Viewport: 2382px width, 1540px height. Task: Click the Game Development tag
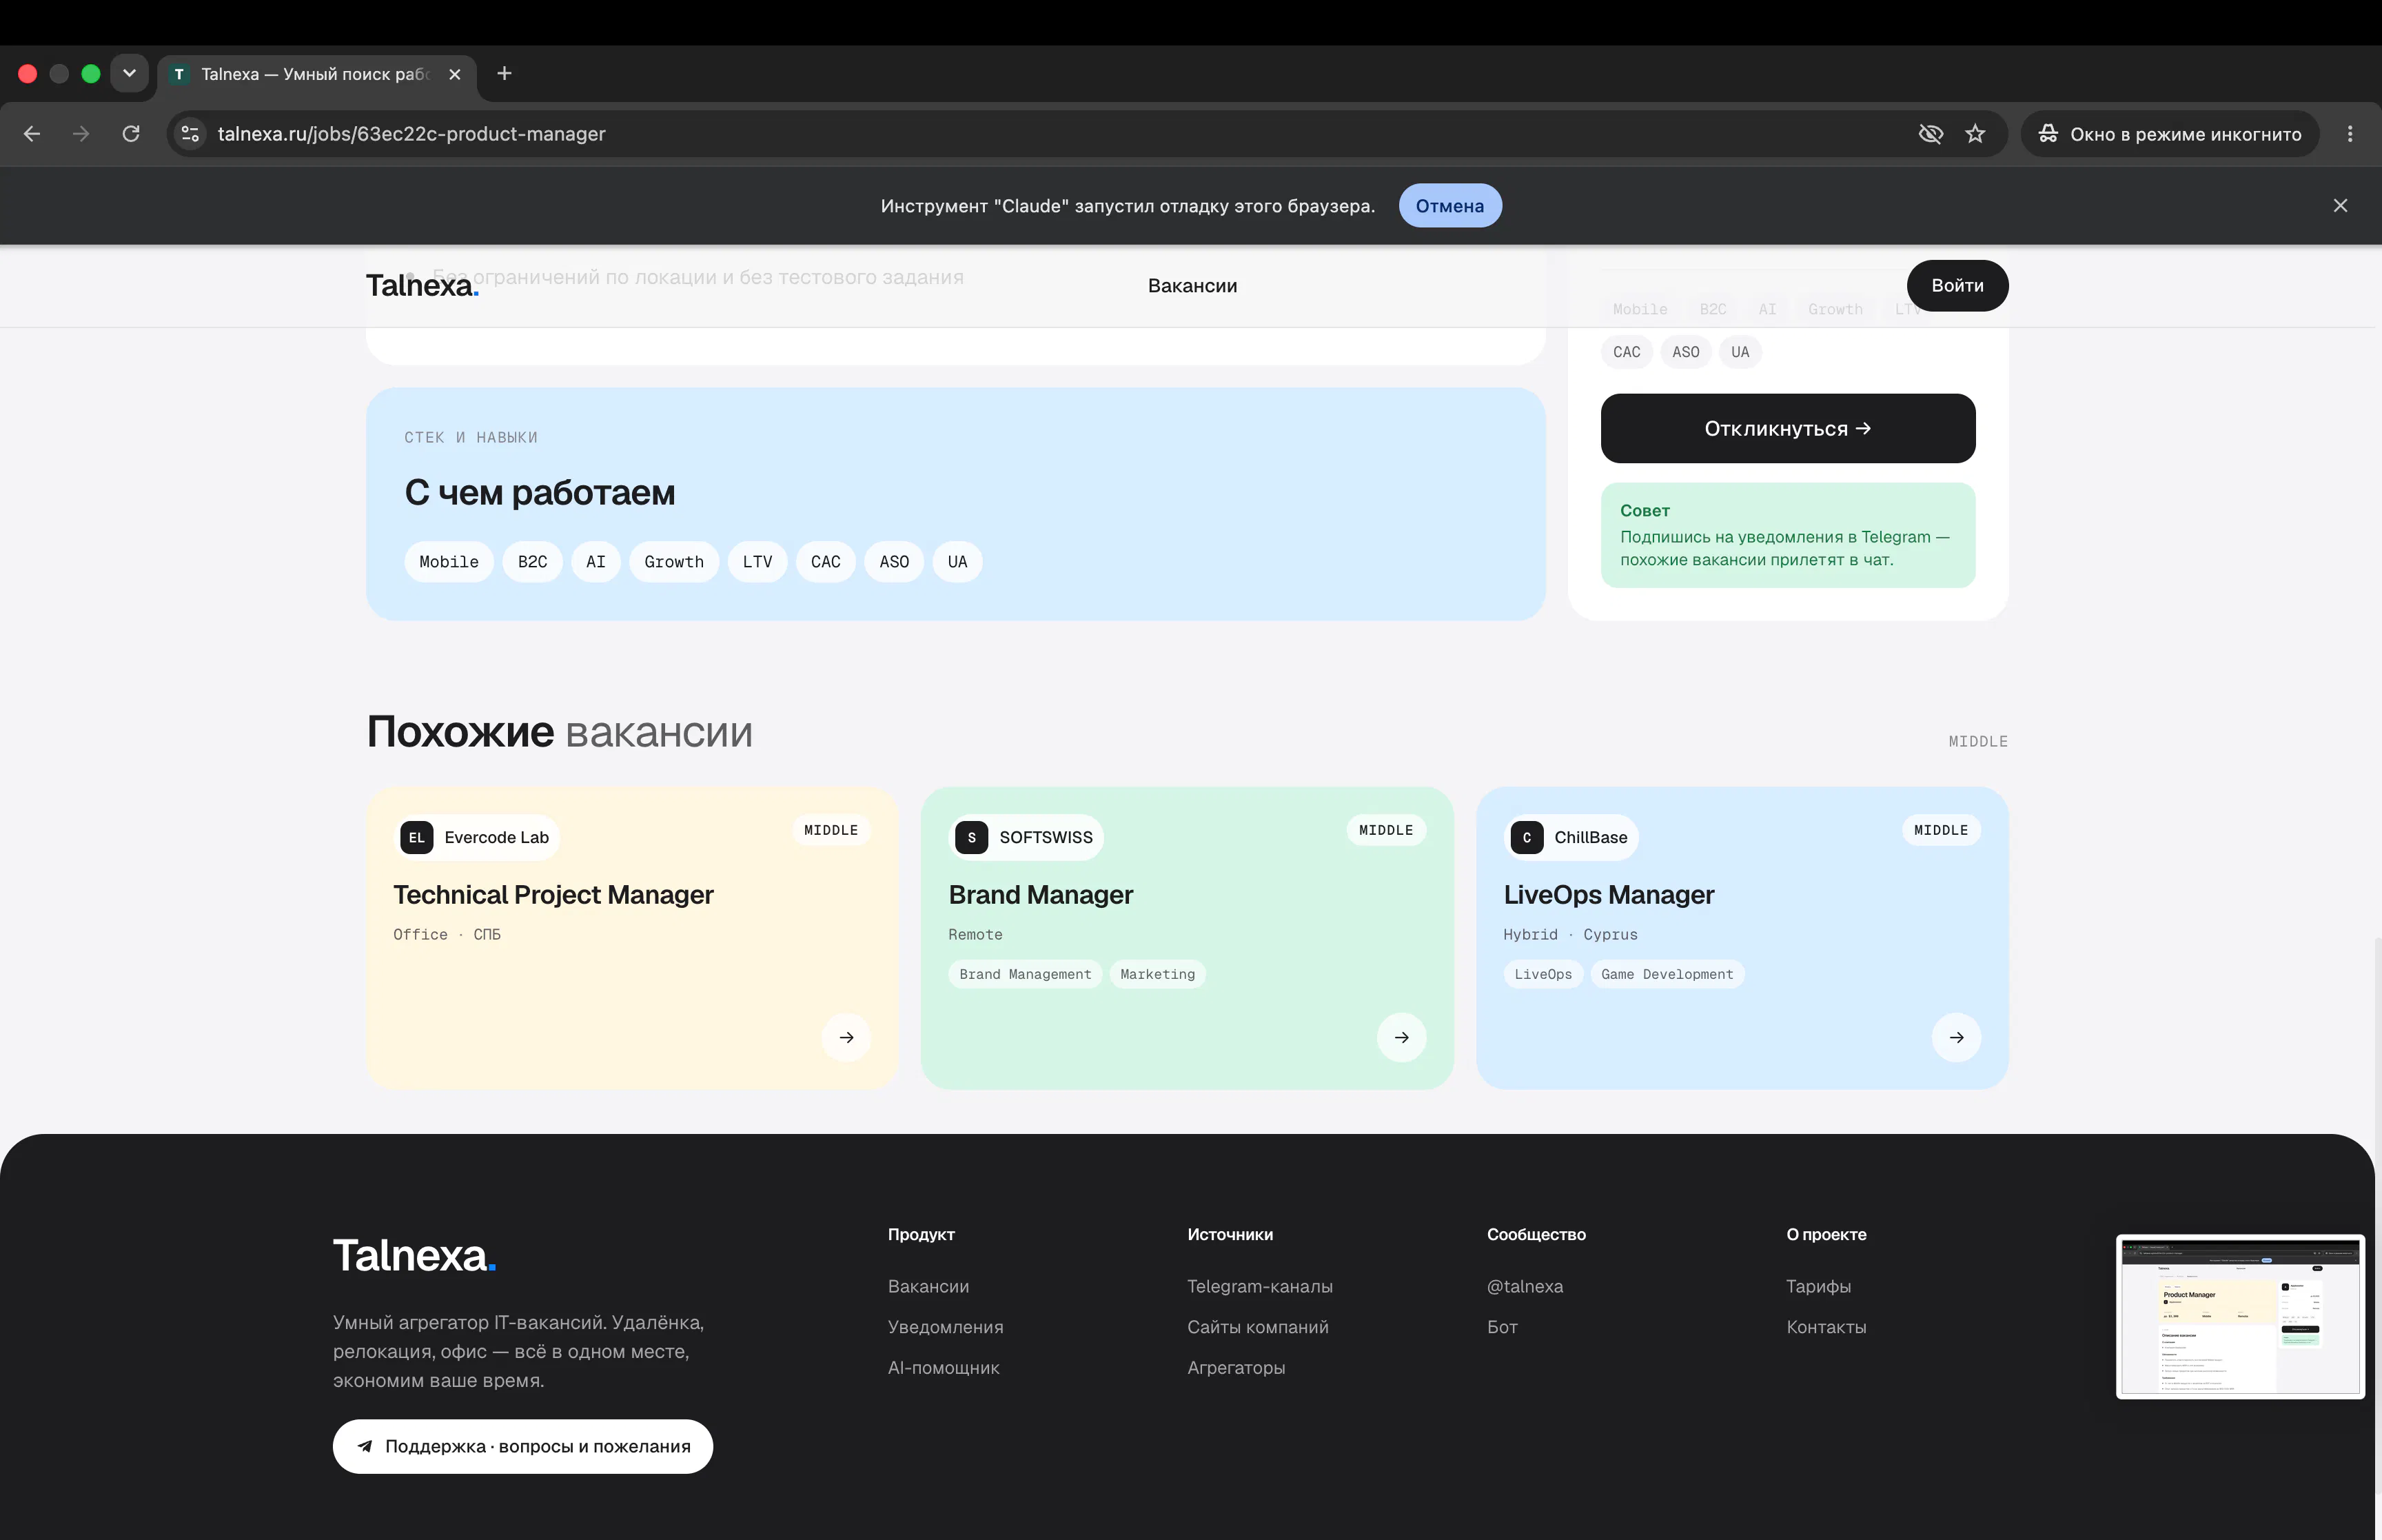point(1667,974)
